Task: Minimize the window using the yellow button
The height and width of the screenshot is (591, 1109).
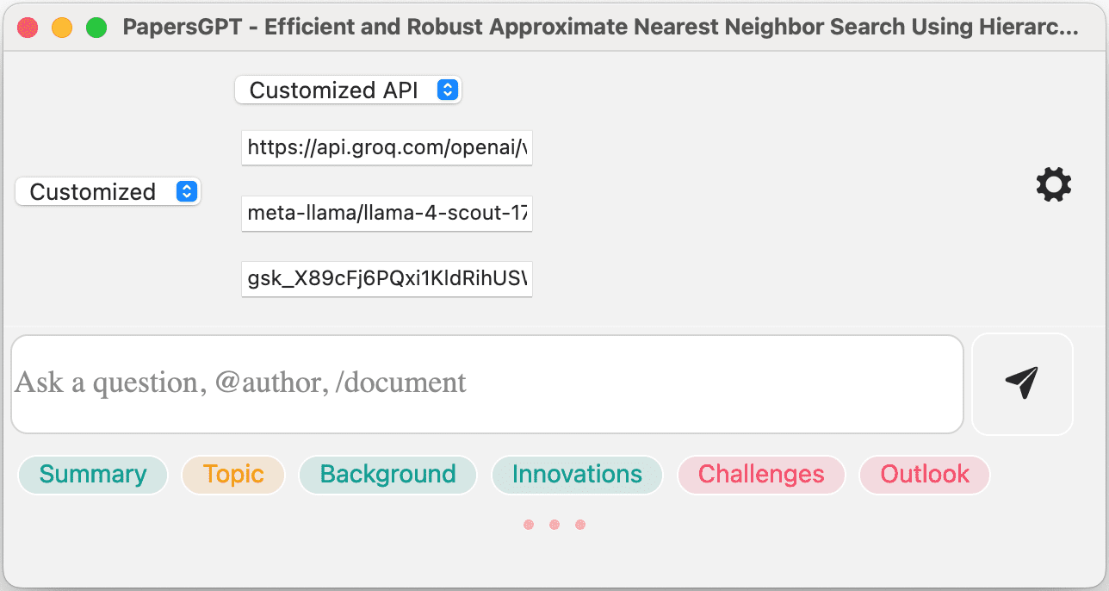Action: point(62,28)
